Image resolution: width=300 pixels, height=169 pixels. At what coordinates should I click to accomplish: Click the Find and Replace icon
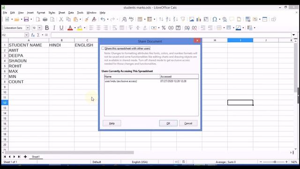pos(124,19)
